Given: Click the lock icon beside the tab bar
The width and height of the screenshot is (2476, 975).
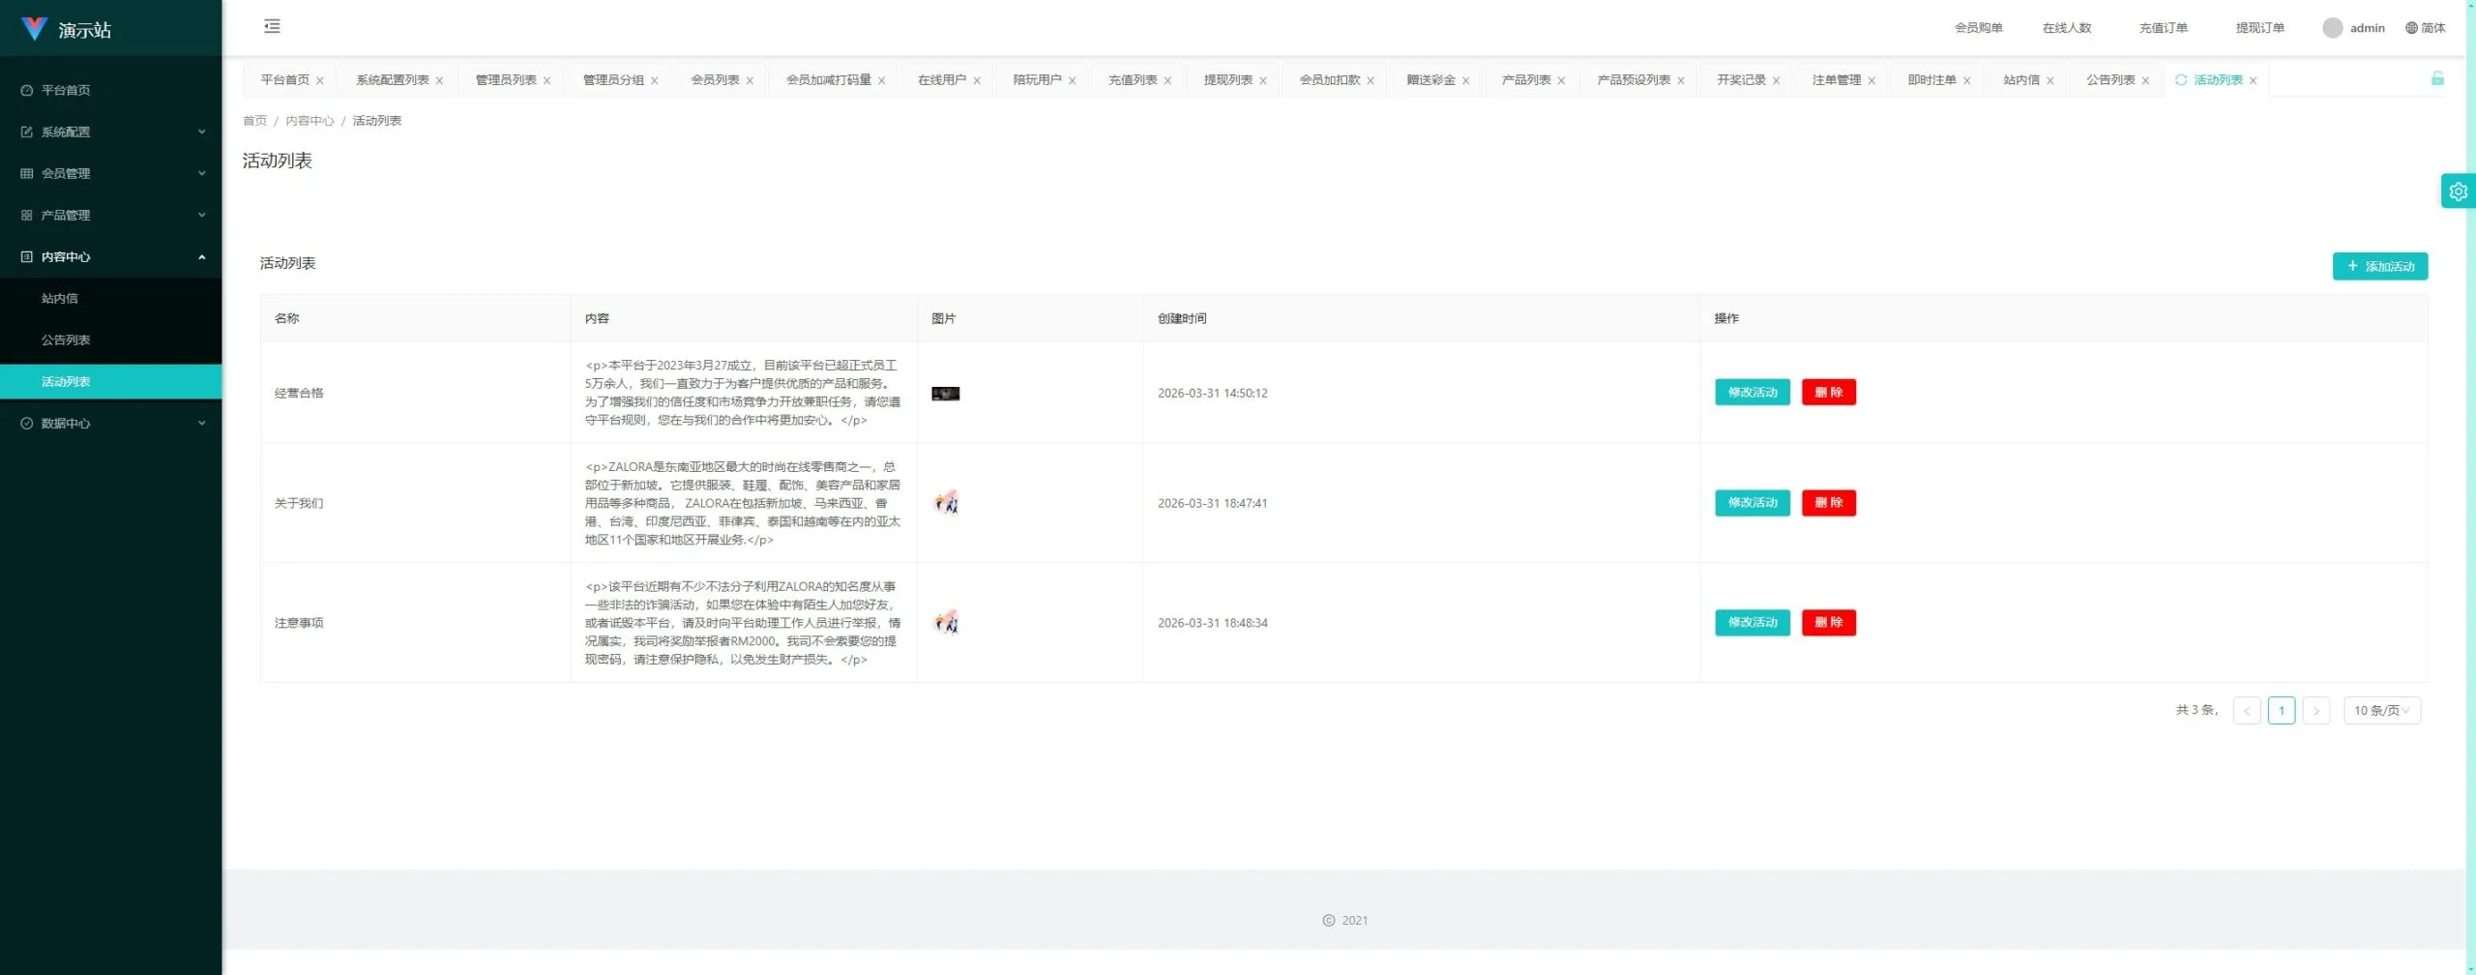Looking at the screenshot, I should (2437, 78).
